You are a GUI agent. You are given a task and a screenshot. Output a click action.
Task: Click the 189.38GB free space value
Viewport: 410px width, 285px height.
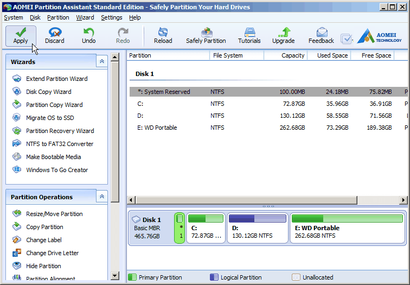point(379,128)
